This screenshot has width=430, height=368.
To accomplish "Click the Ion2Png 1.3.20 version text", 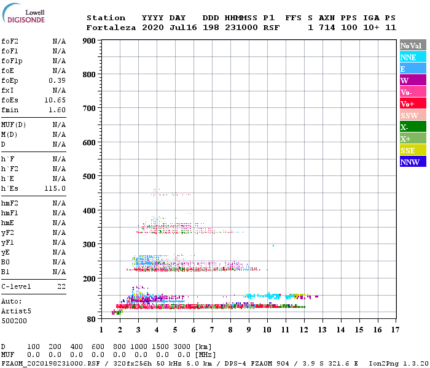I will [399, 364].
